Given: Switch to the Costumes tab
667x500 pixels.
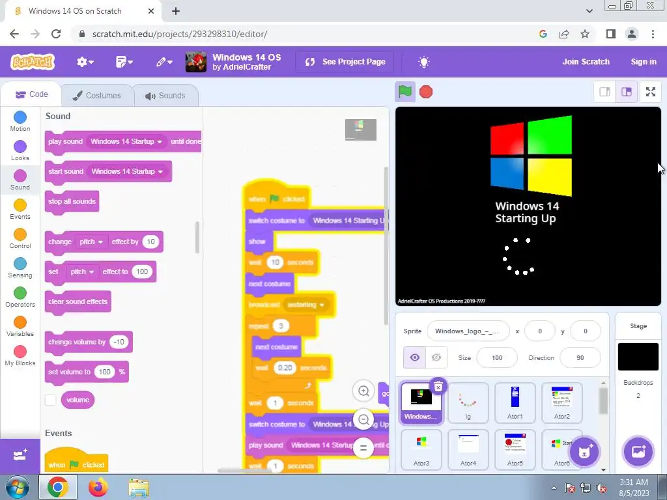Looking at the screenshot, I should click(97, 95).
